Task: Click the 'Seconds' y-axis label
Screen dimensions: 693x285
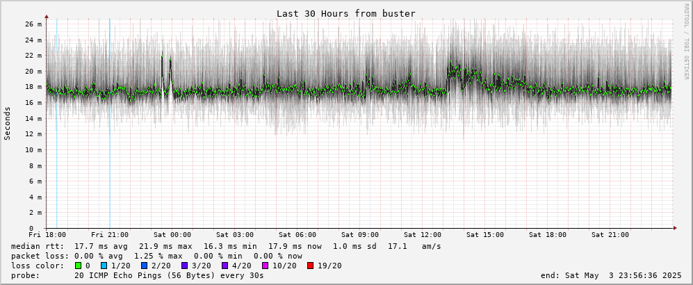Action: coord(8,123)
